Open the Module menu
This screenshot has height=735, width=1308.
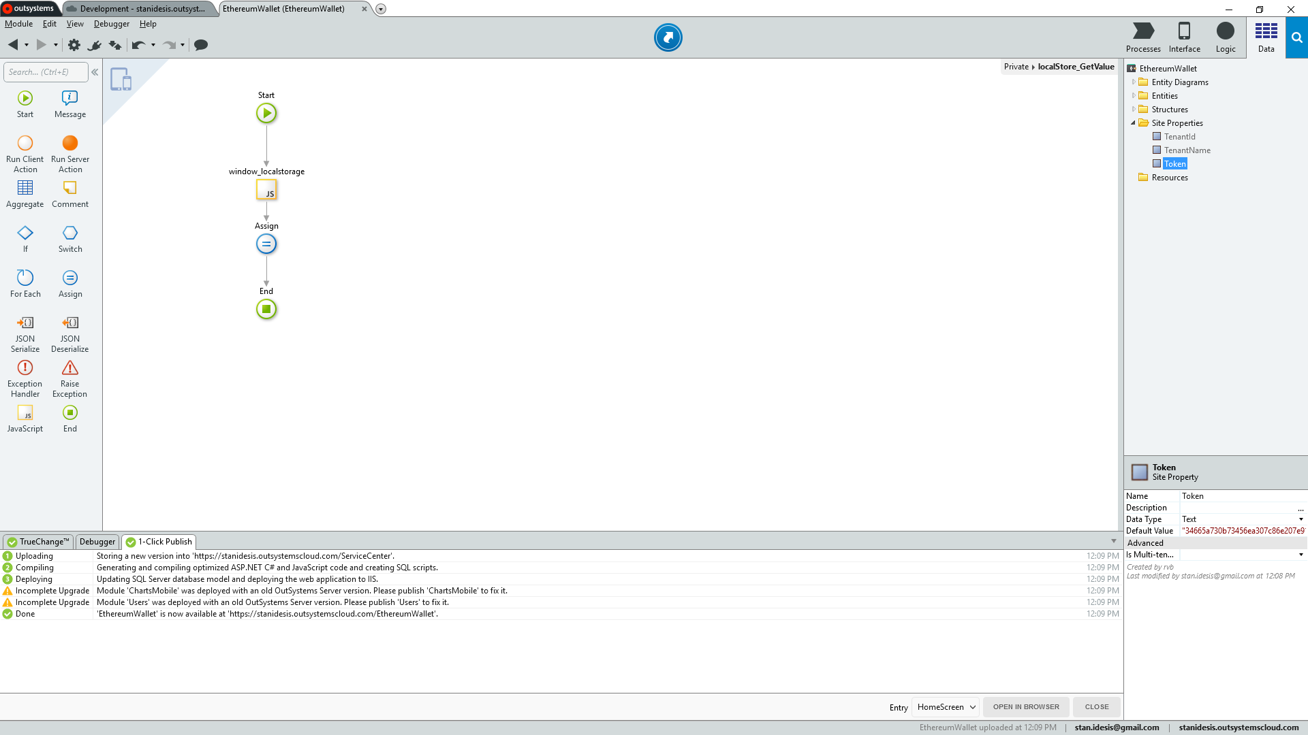18,24
